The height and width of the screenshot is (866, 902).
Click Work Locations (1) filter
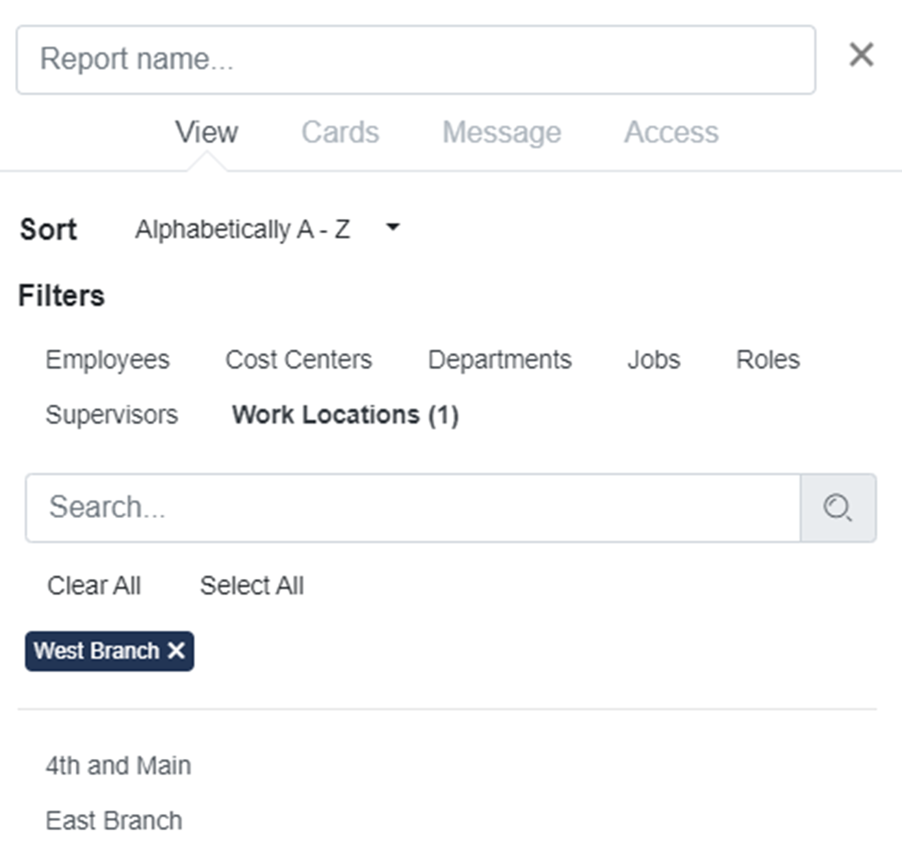pos(345,415)
